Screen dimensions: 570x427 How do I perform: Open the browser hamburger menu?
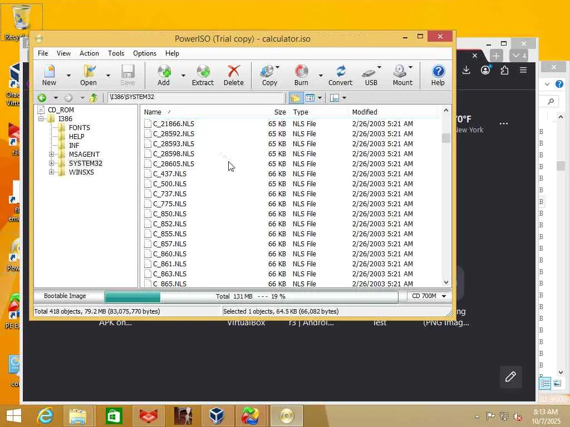pos(523,69)
